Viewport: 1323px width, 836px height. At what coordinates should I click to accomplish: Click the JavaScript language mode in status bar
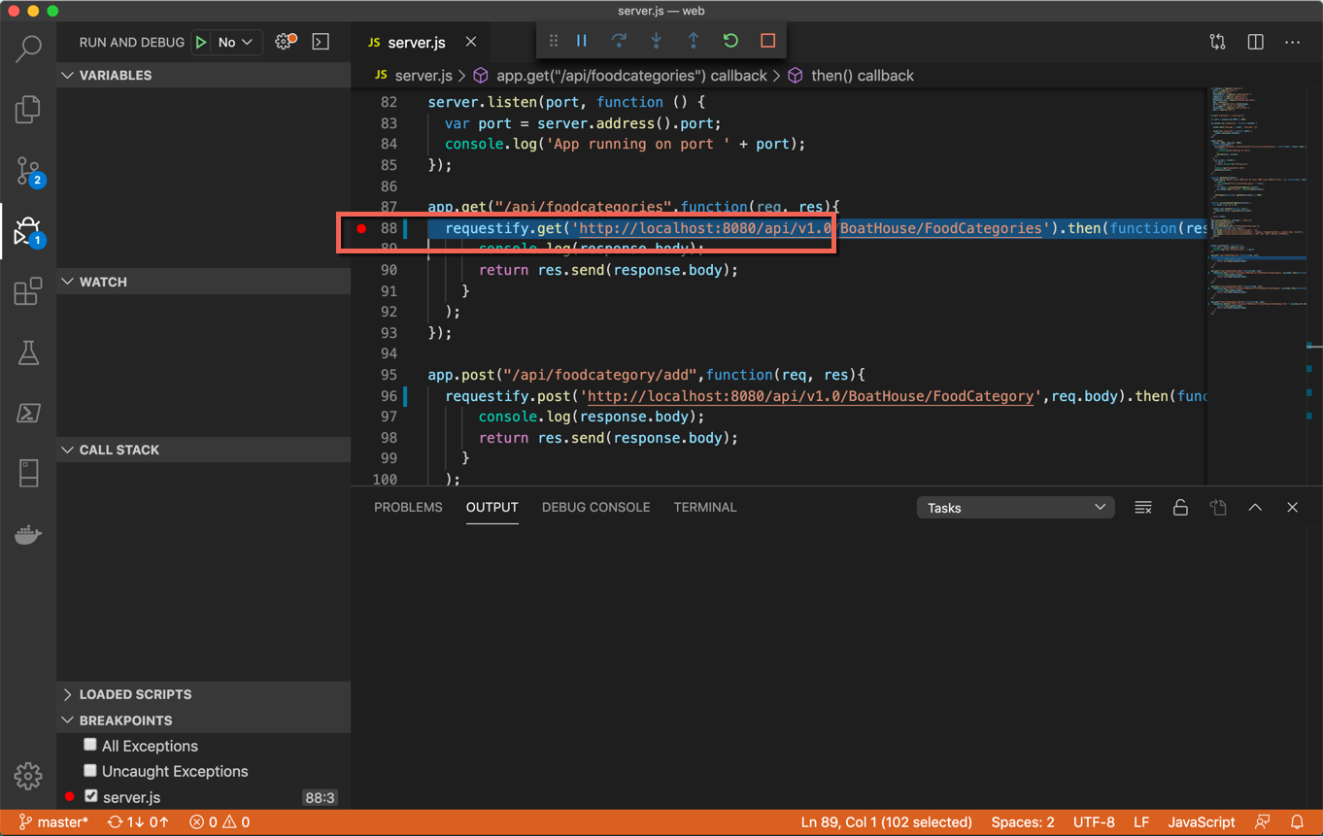coord(1201,822)
